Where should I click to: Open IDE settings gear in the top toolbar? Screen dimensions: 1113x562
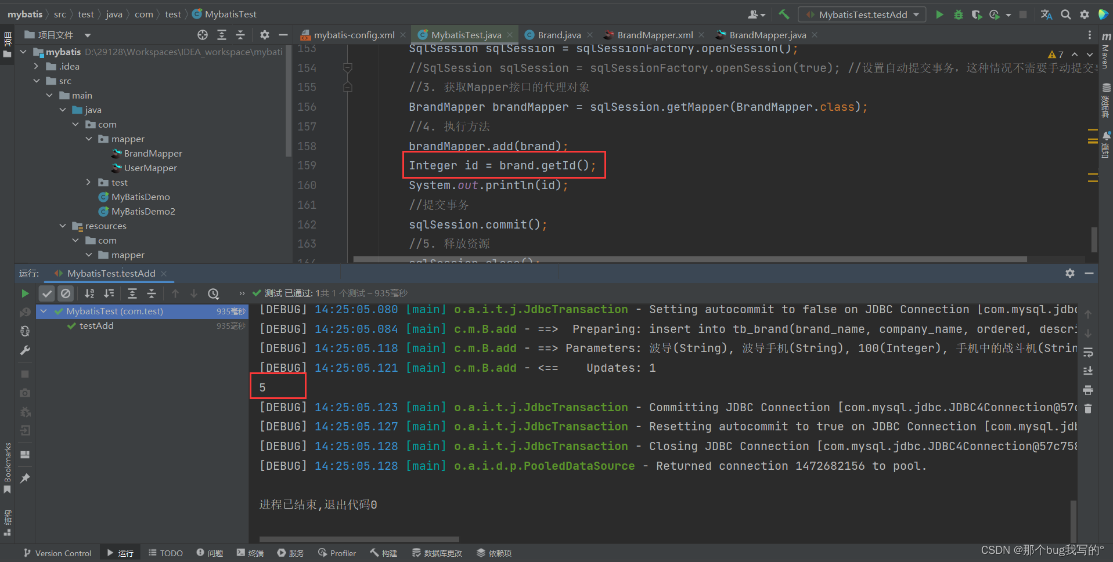pyautogui.click(x=1085, y=14)
